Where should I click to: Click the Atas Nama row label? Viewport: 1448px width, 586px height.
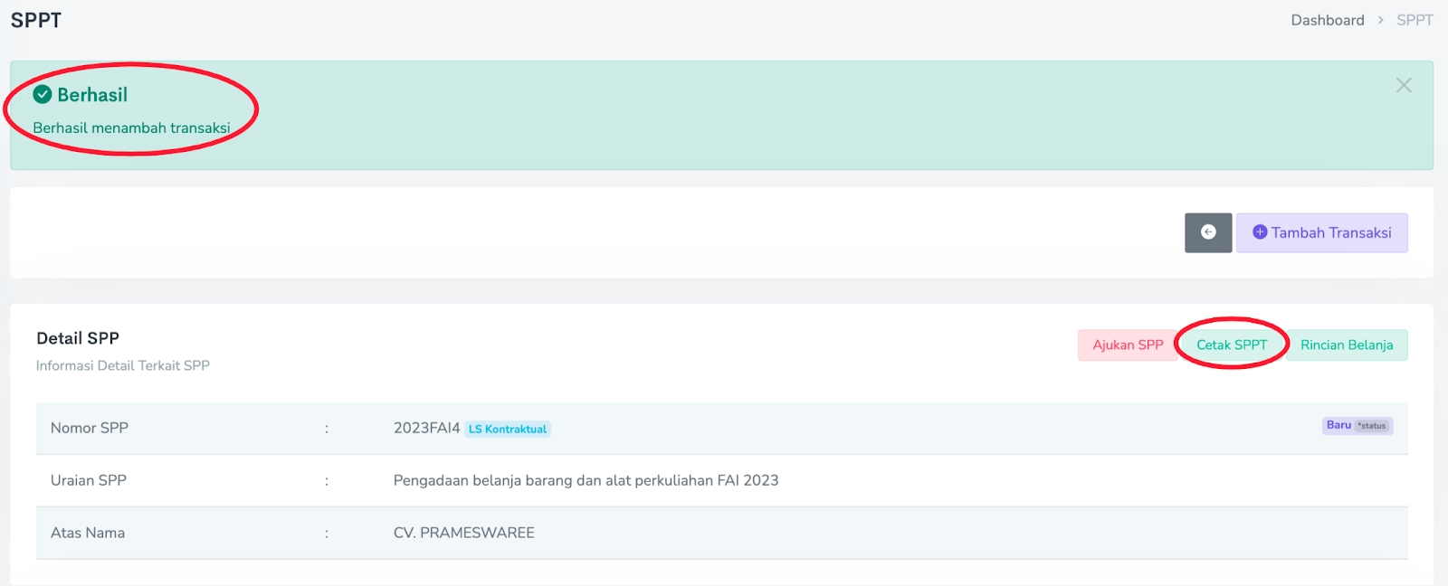[88, 533]
